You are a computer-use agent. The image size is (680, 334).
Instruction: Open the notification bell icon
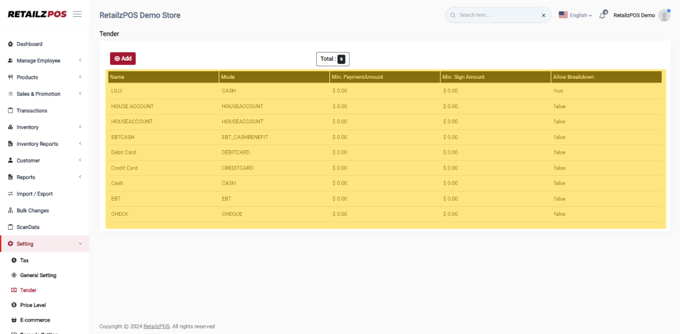tap(603, 15)
